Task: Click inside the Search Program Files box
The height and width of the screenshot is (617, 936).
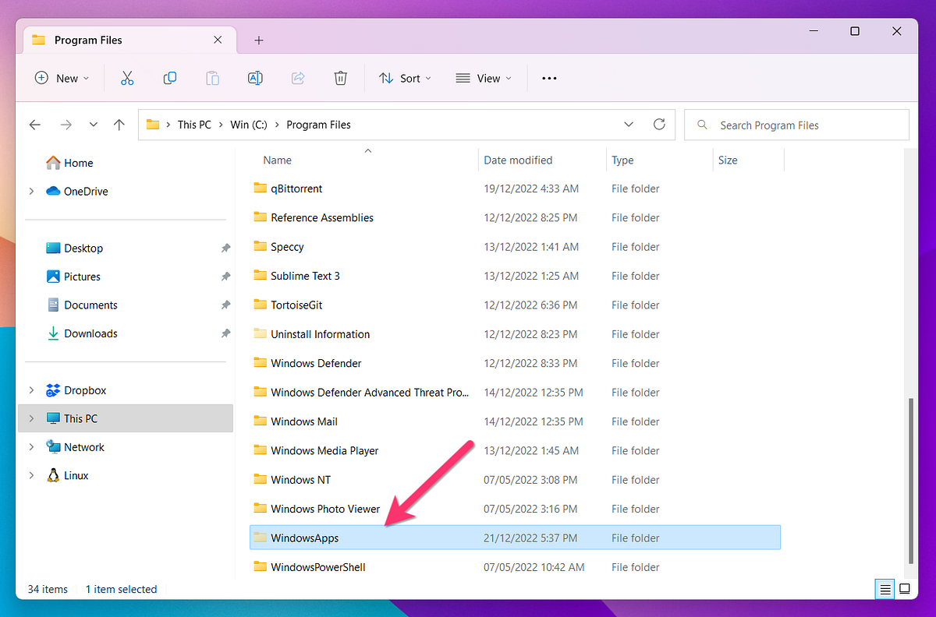Action: click(796, 125)
